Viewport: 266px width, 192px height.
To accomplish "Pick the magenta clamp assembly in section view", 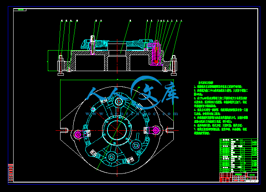I will [156, 53].
